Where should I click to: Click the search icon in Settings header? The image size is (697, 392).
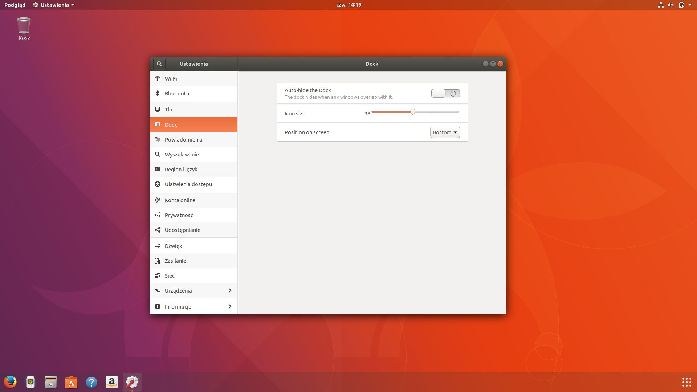click(x=159, y=64)
